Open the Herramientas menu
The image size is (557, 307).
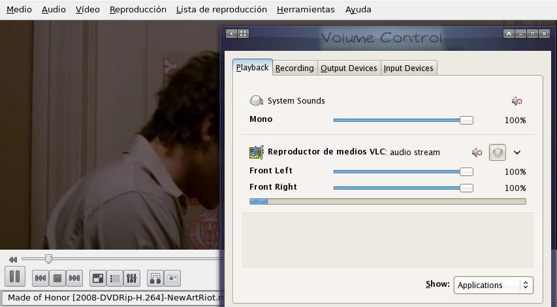(x=305, y=10)
